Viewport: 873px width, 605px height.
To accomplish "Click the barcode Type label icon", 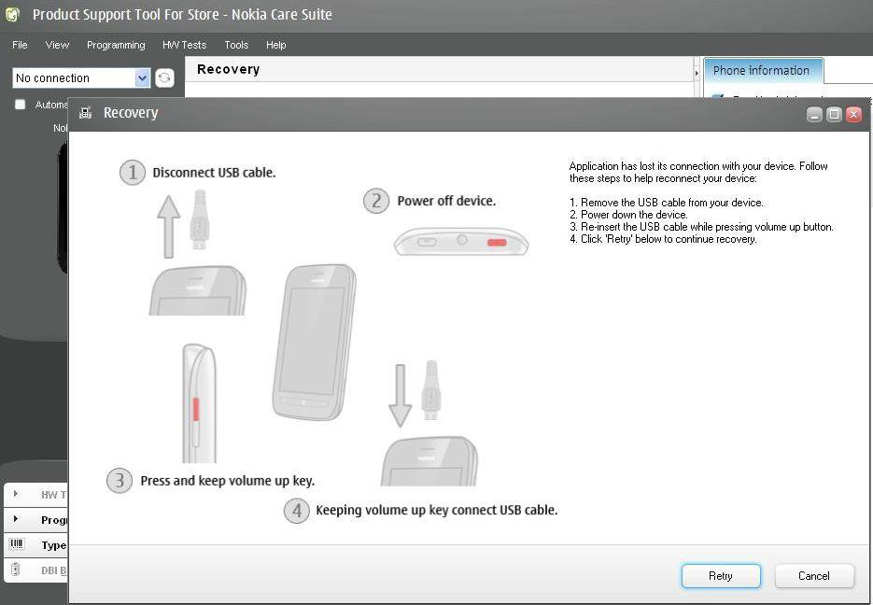I will pos(17,543).
